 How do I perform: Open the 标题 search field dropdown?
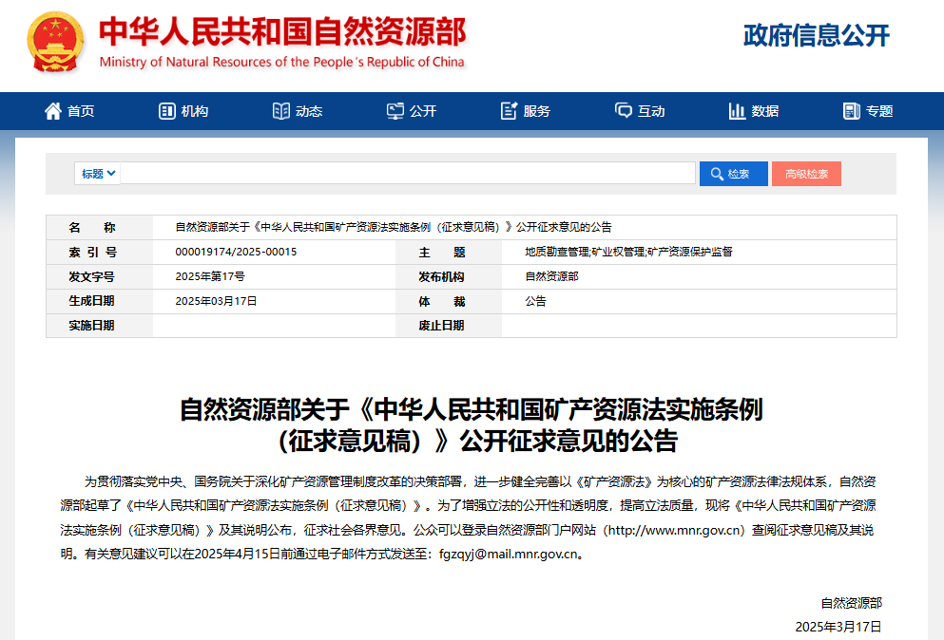point(96,173)
